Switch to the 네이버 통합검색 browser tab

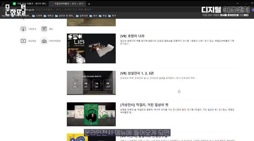tap(30, 4)
